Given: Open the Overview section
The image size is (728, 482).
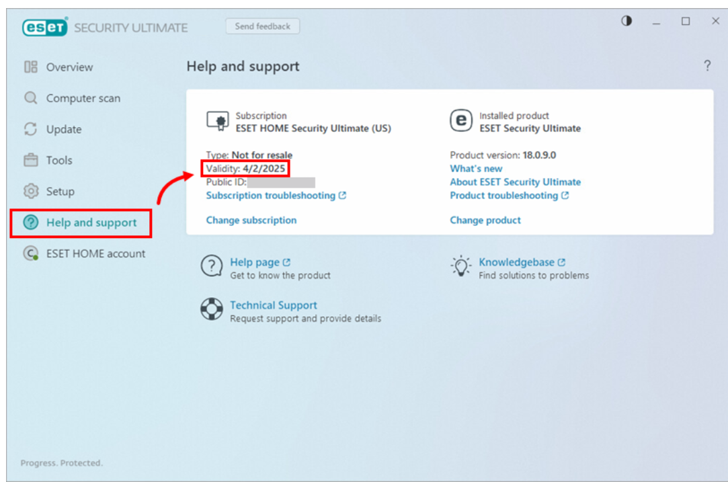Looking at the screenshot, I should pyautogui.click(x=69, y=67).
